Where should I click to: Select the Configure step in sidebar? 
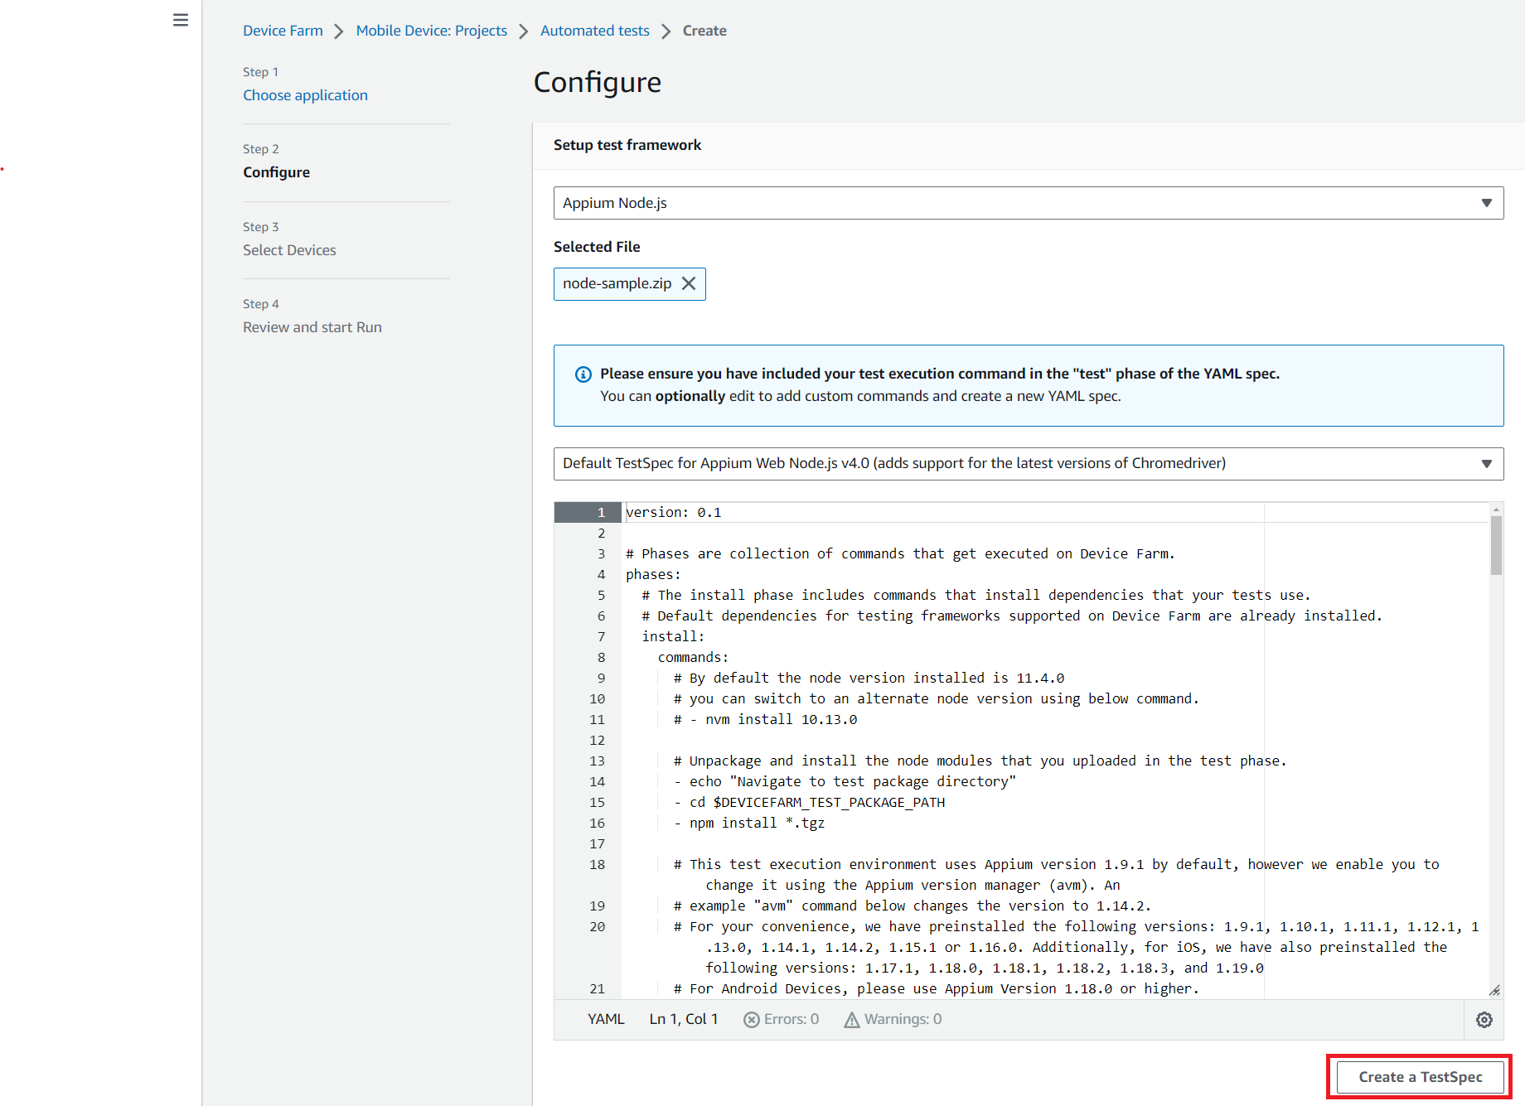click(276, 172)
